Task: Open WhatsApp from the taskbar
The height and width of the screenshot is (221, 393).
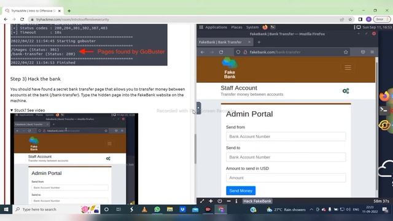Action: click(x=157, y=209)
